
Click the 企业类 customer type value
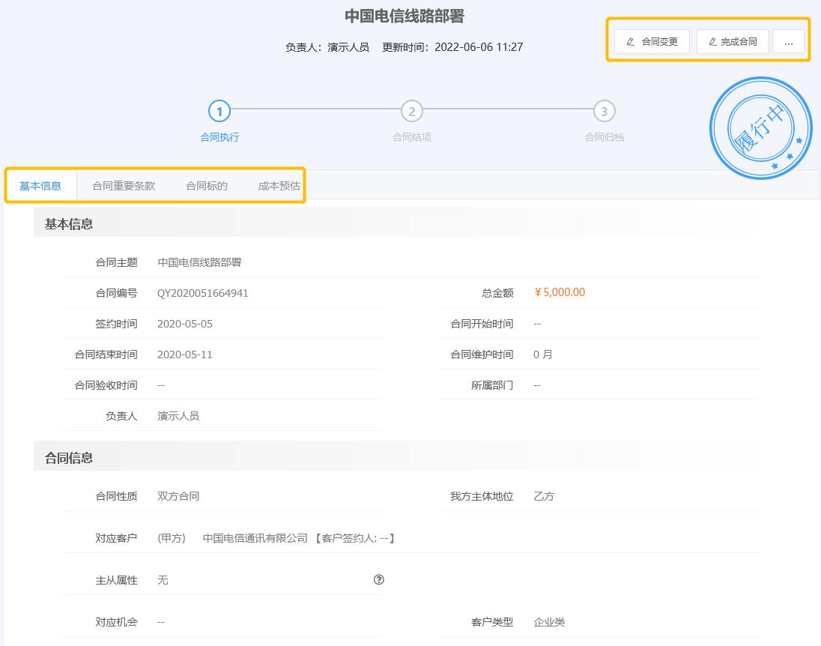(549, 622)
